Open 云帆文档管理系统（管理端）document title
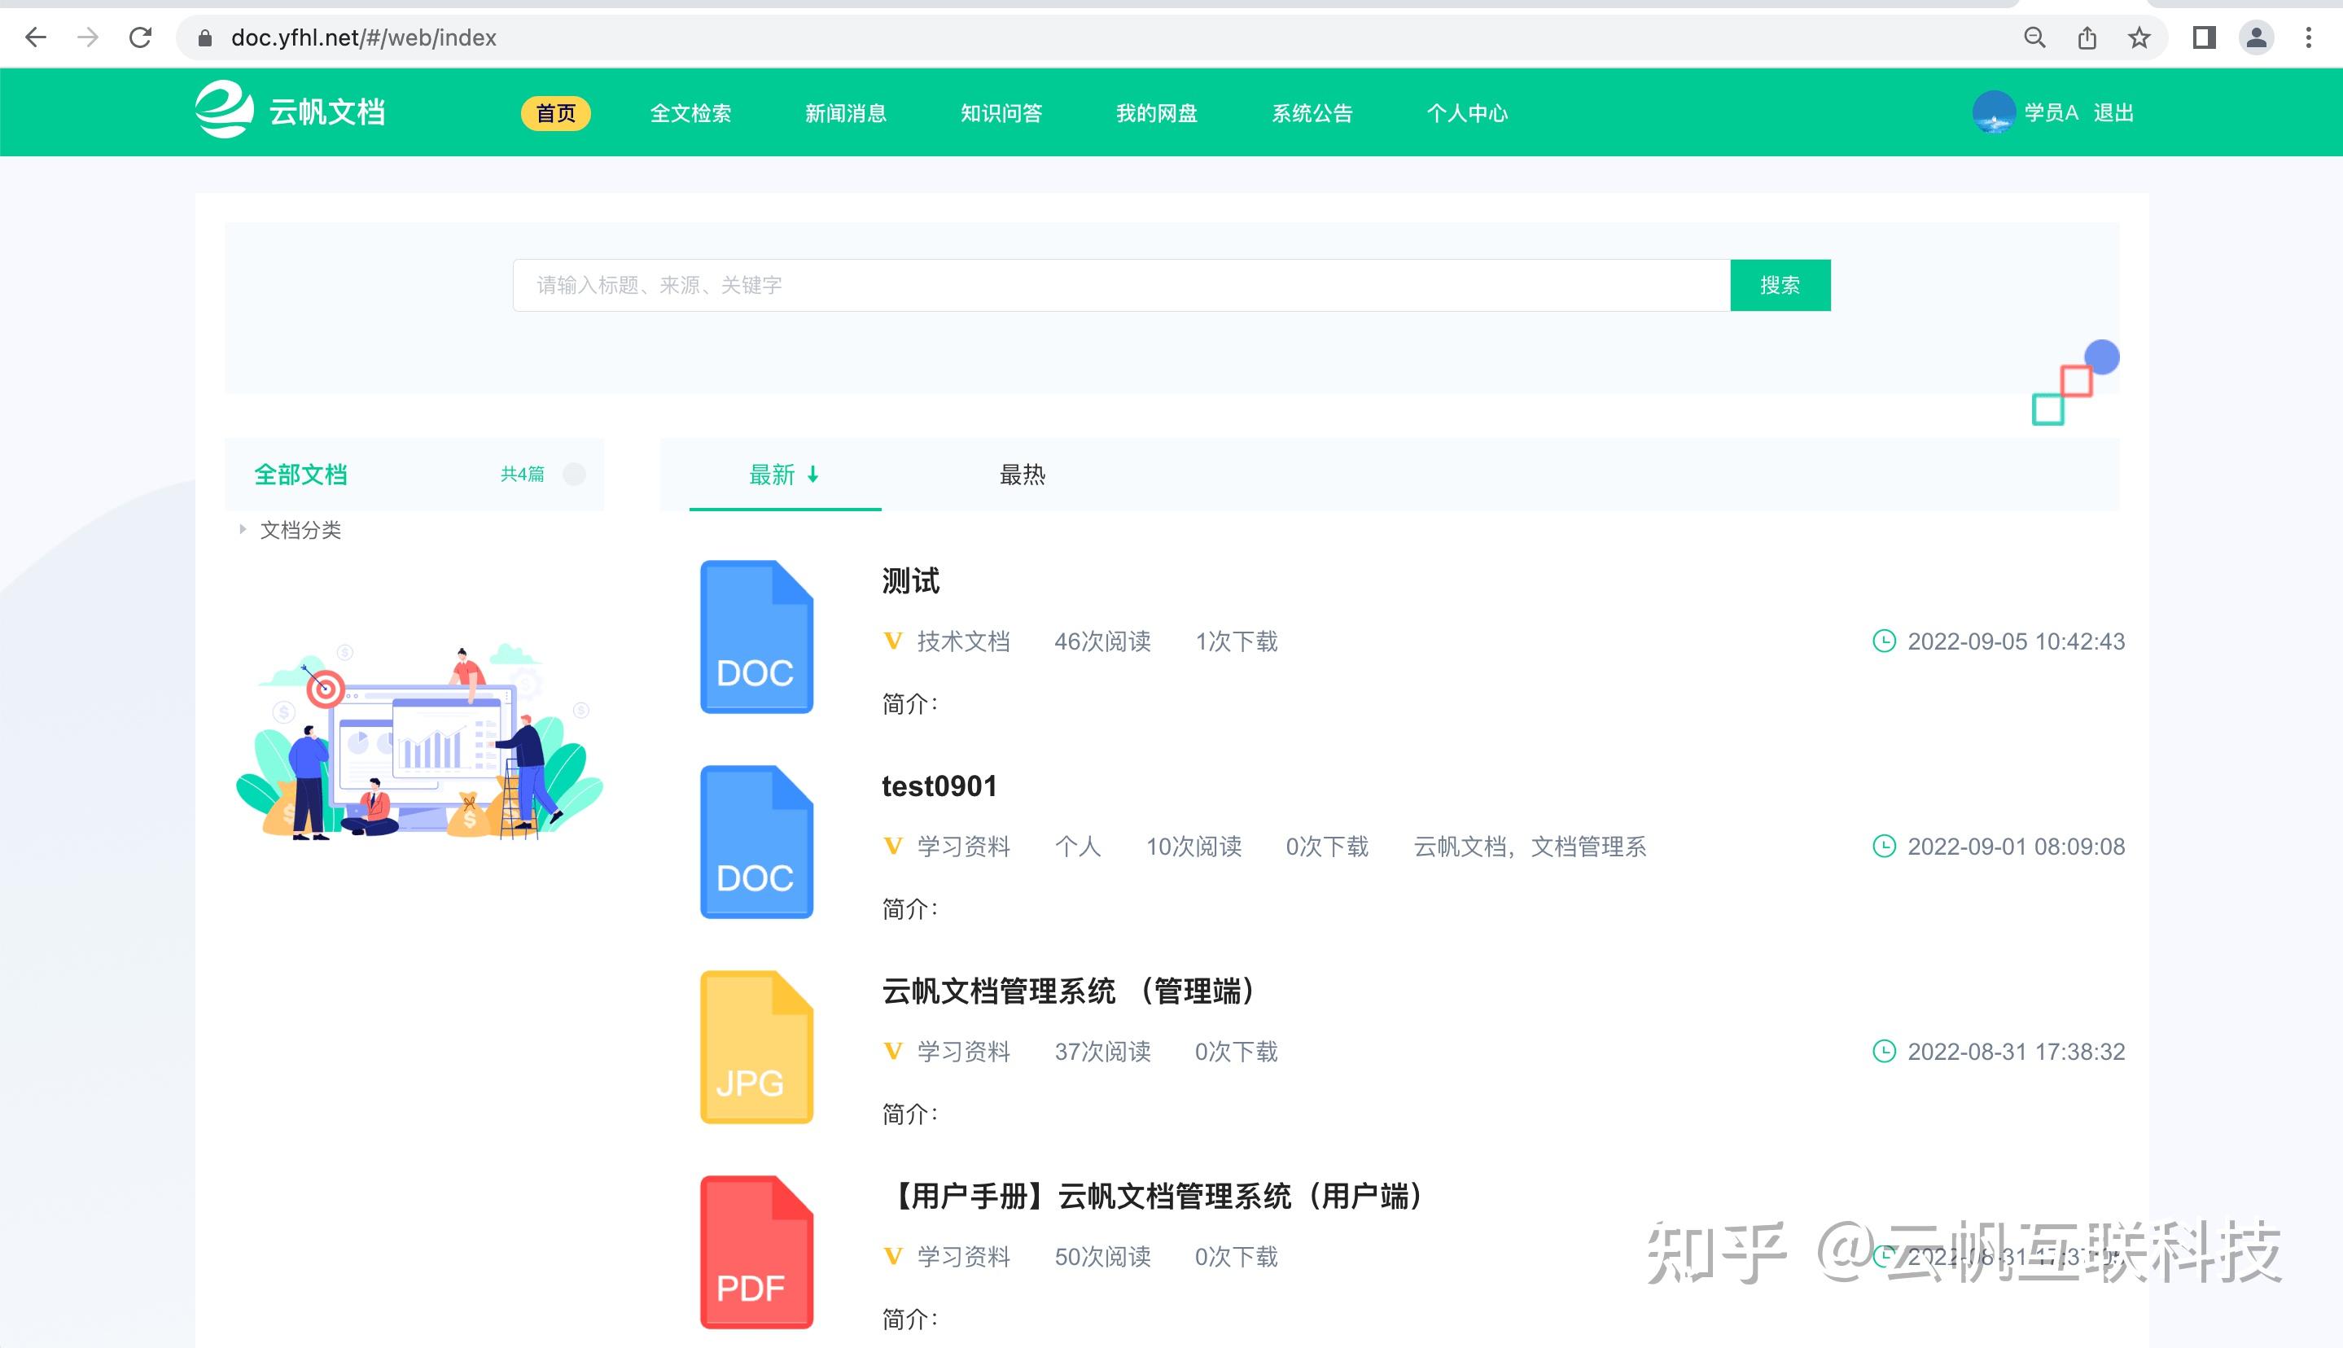The width and height of the screenshot is (2343, 1348). click(x=1071, y=991)
